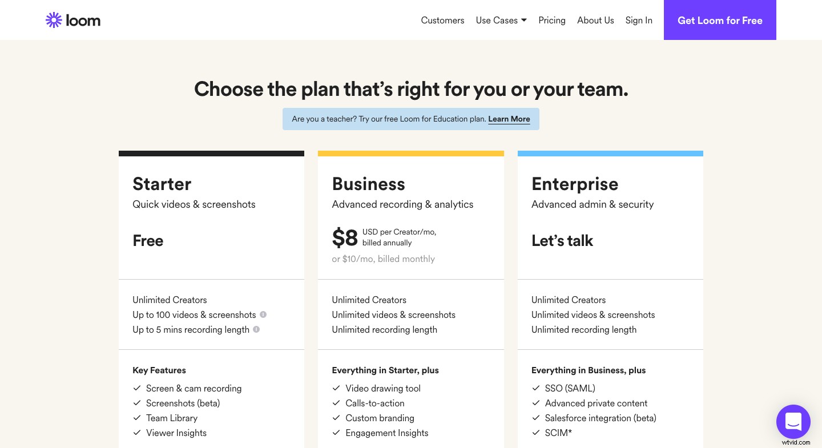The width and height of the screenshot is (822, 448).
Task: Click checkmark beside SSO (SAML)
Action: click(536, 388)
